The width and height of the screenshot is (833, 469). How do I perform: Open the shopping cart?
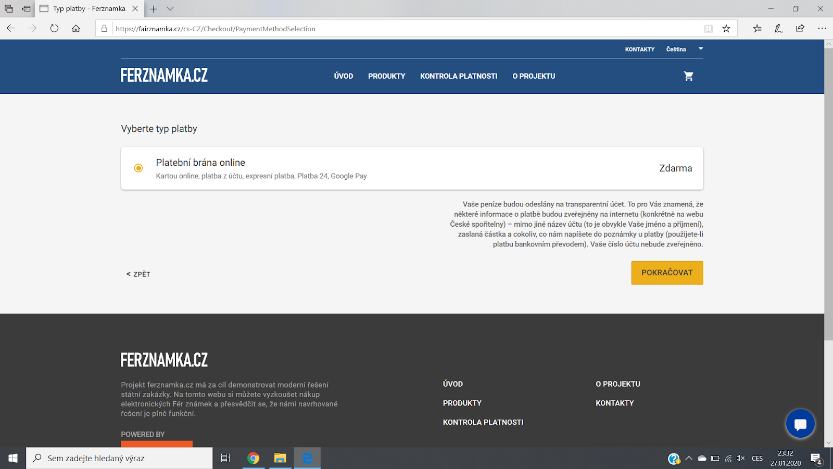pyautogui.click(x=688, y=76)
